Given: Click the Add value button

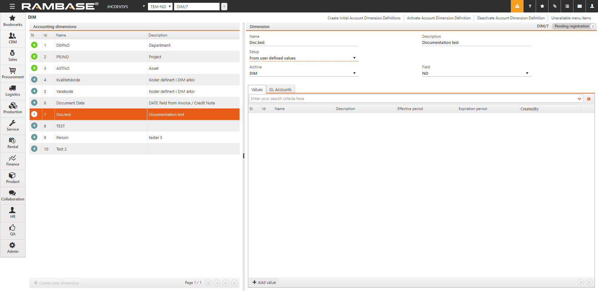Looking at the screenshot, I should coord(264,282).
